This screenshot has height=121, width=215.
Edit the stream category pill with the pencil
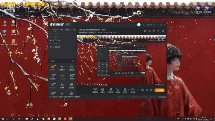coord(87,33)
